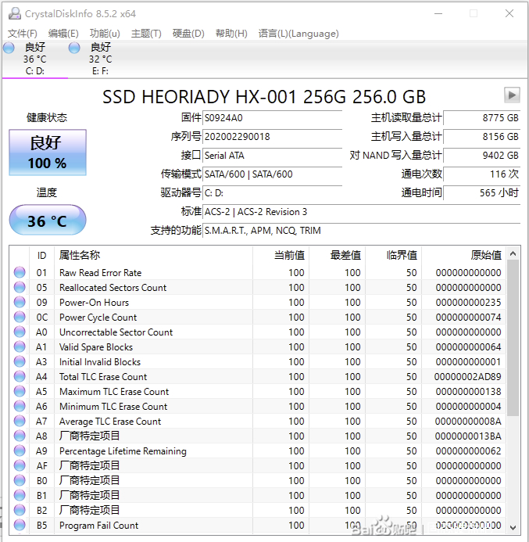Select the Raw Read Error Rate attribute name
Screen dimensions: 529x542
(101, 273)
